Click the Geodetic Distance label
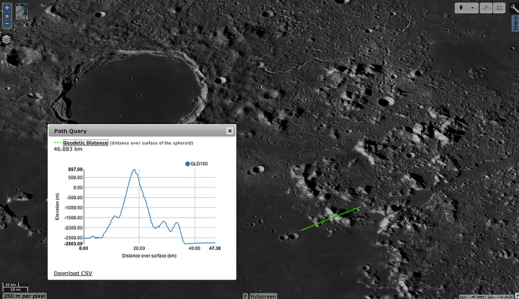Screen dimensions: 519x299 pyautogui.click(x=85, y=143)
